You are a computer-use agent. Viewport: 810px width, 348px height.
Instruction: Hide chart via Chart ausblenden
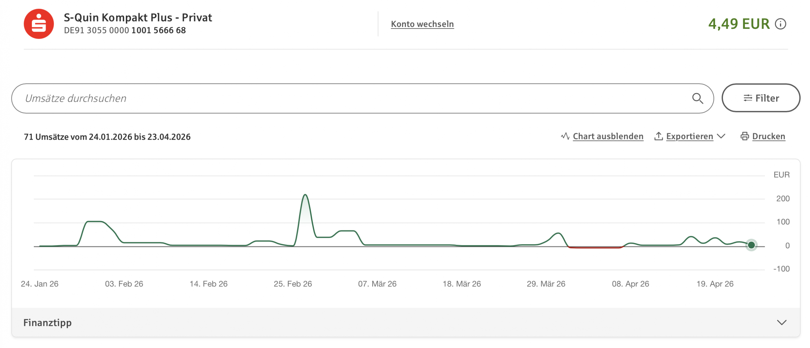(x=607, y=136)
